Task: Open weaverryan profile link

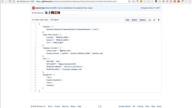Action: [40, 8]
